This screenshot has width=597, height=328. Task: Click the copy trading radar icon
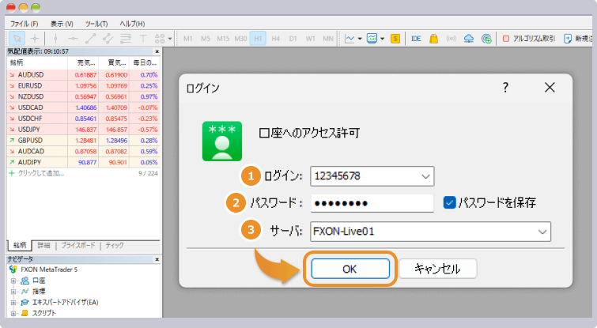[486, 39]
